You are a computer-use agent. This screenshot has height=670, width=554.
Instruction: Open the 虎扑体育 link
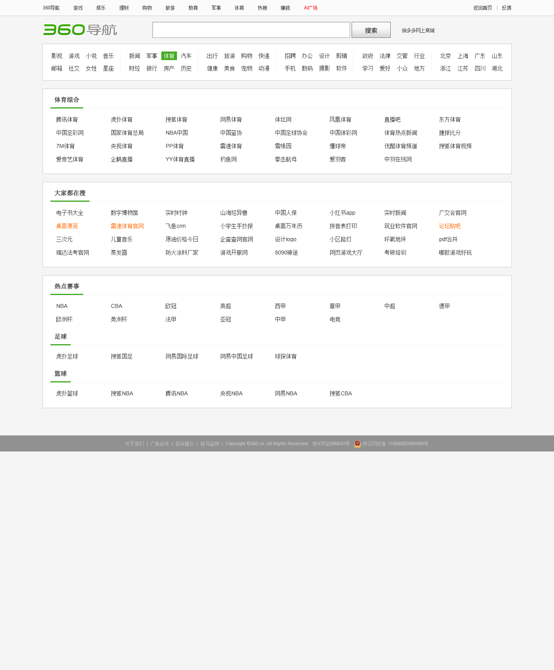[122, 119]
